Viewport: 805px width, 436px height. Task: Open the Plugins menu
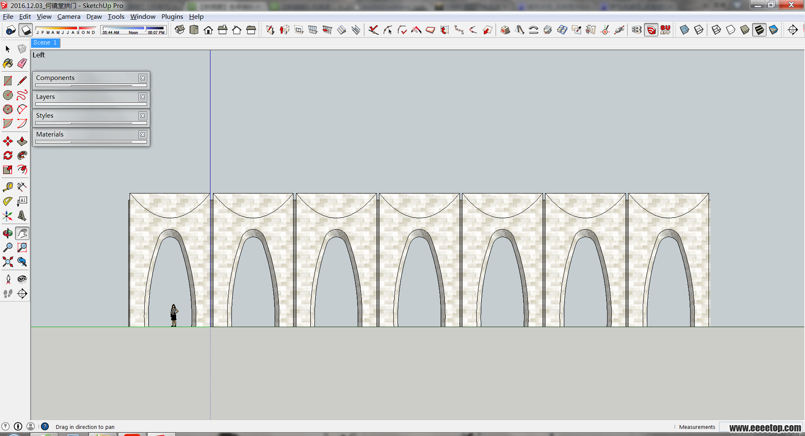(x=172, y=16)
